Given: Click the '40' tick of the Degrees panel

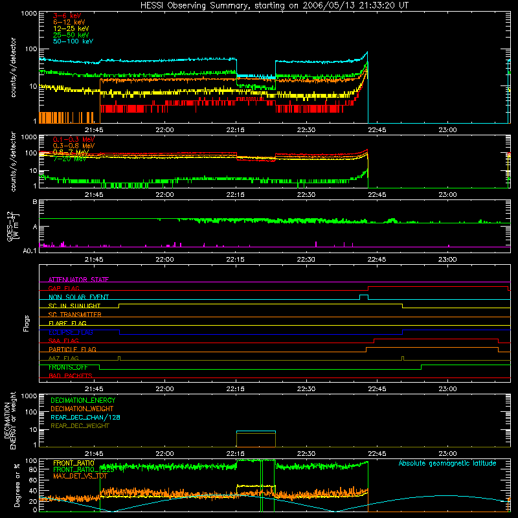Looking at the screenshot, I should pos(34,491).
